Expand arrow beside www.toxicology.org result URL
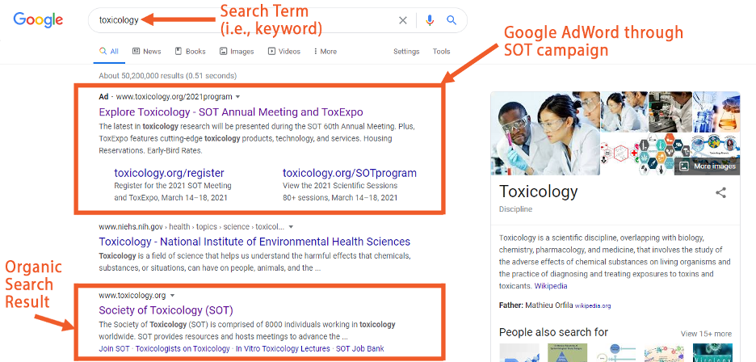The width and height of the screenshot is (756, 362). click(172, 296)
